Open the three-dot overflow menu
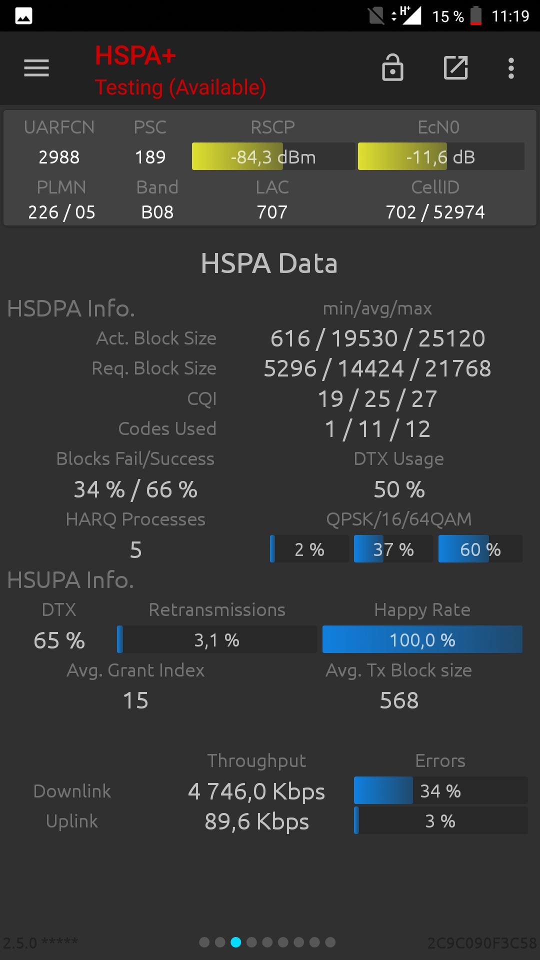Screen dimensions: 540x960 pos(511,68)
